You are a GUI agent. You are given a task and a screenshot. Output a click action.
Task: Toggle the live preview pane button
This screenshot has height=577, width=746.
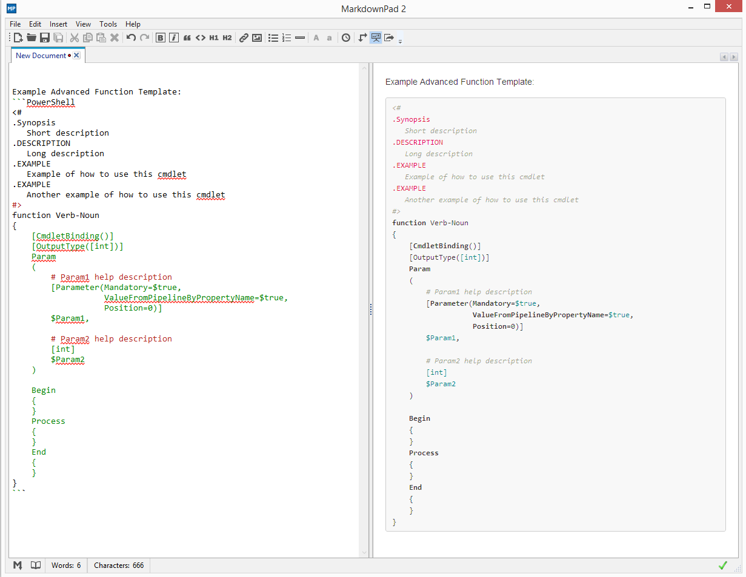pyautogui.click(x=376, y=38)
